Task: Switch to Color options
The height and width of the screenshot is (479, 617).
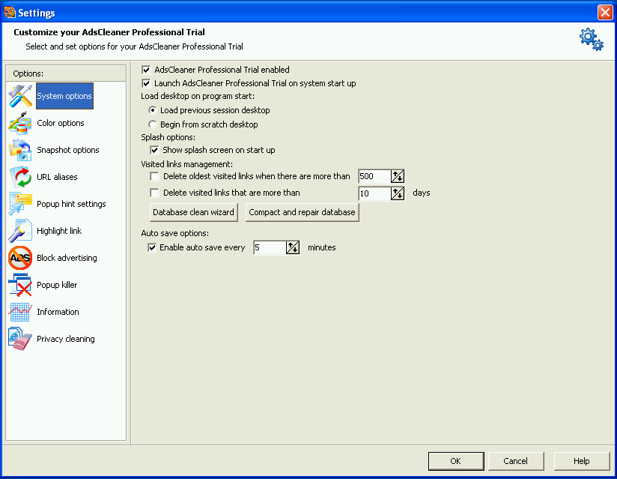Action: pos(61,123)
